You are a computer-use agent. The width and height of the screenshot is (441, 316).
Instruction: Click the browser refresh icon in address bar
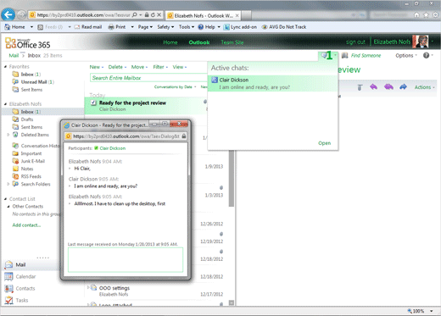[x=153, y=15]
